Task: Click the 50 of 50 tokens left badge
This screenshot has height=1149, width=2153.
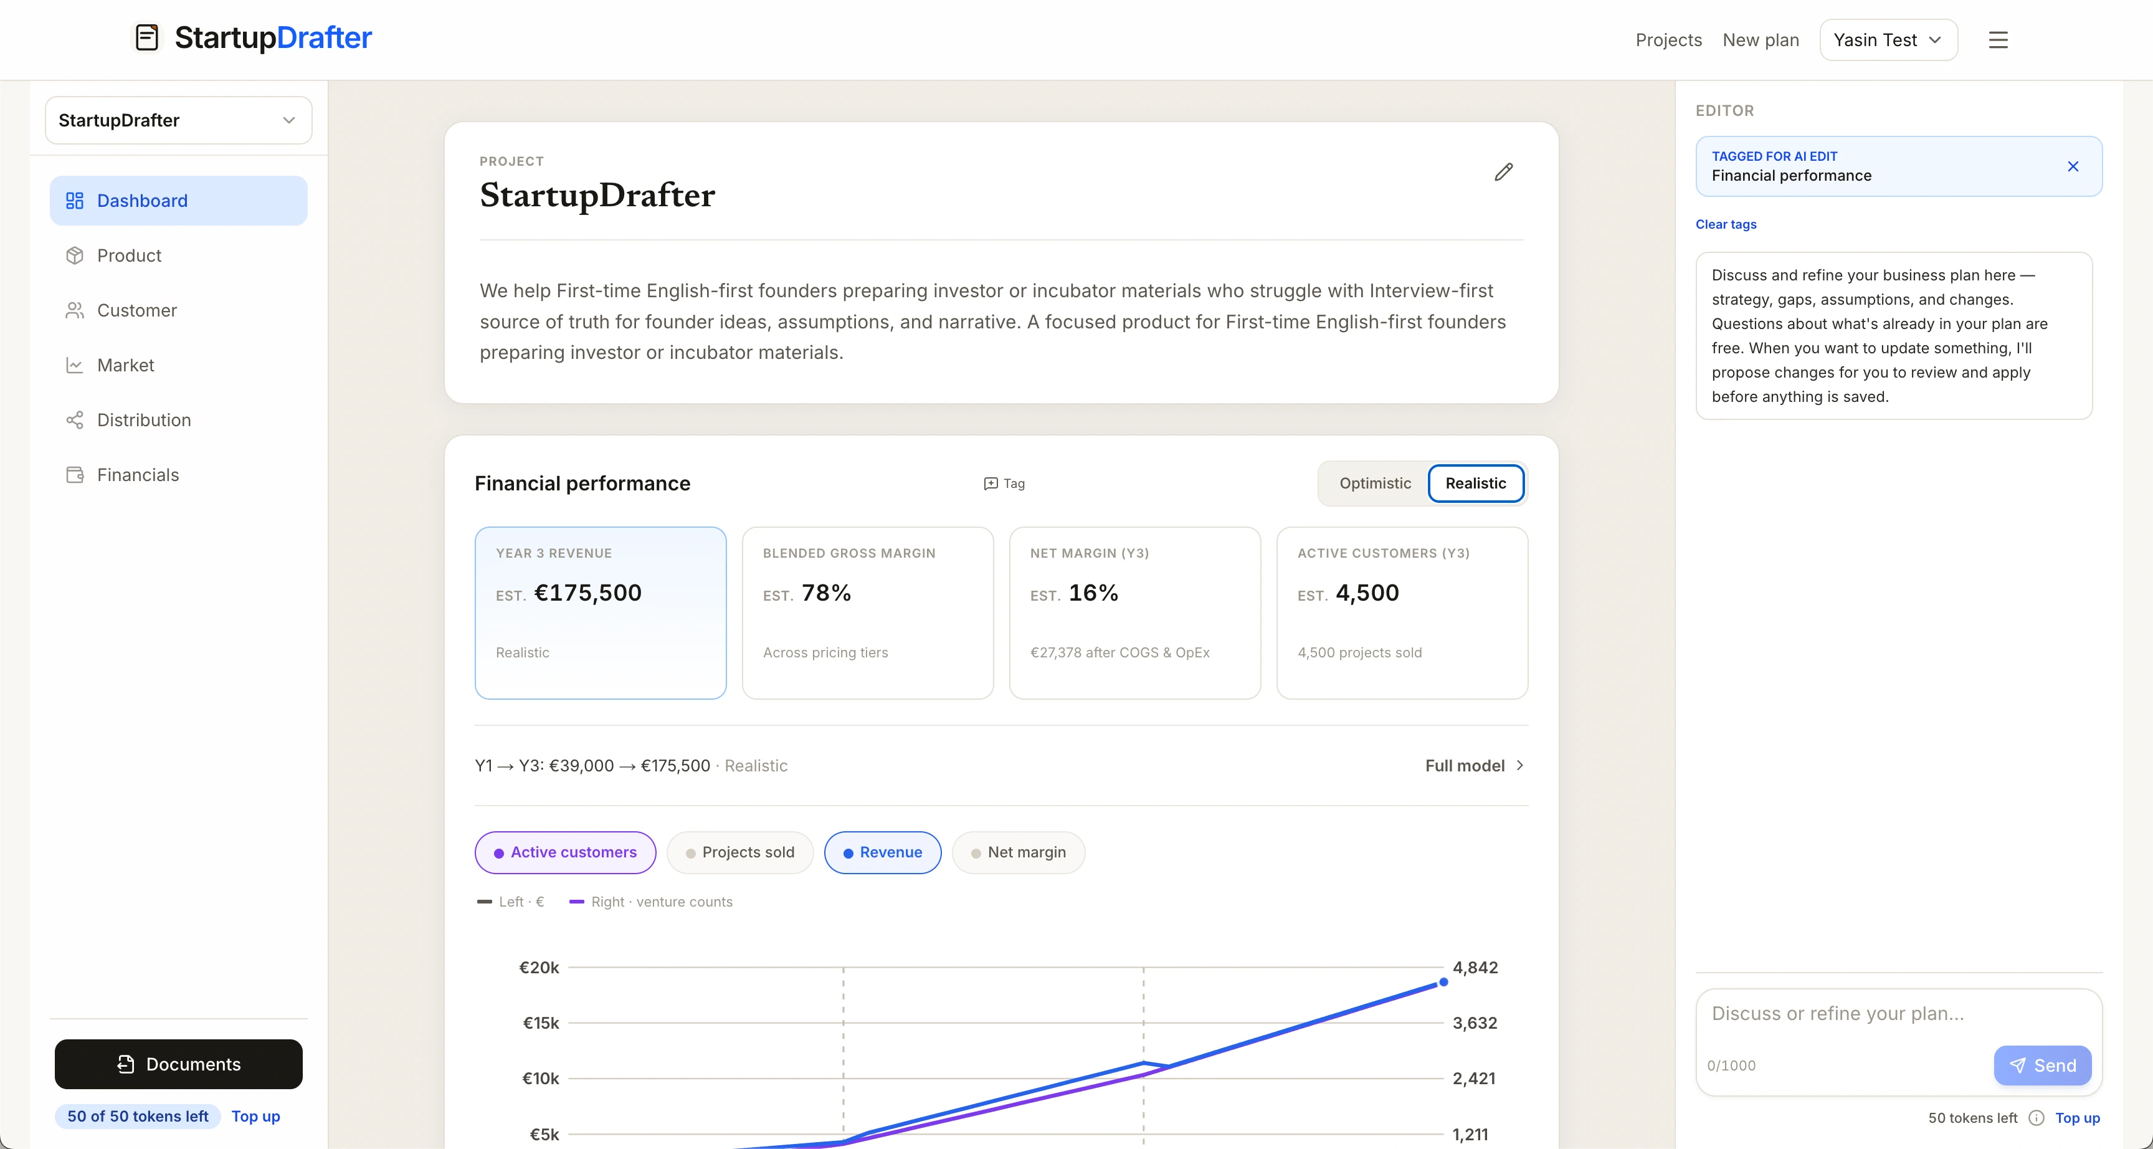Action: (138, 1117)
